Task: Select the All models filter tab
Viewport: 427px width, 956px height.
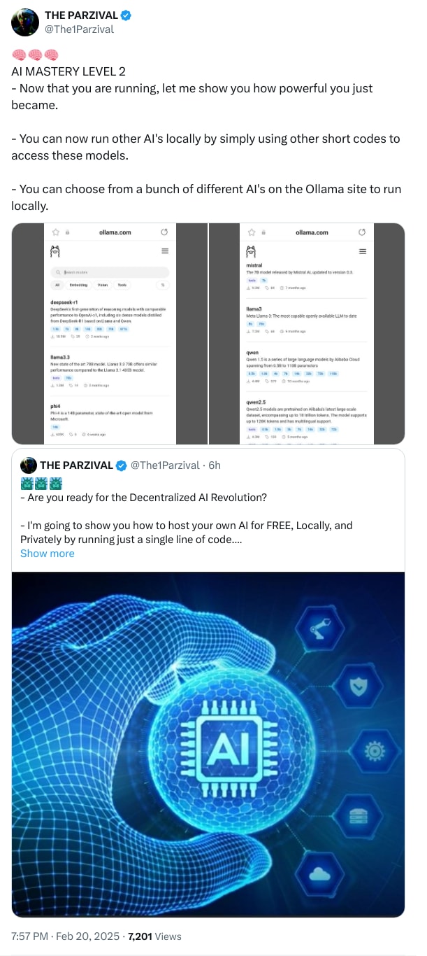Action: (58, 285)
